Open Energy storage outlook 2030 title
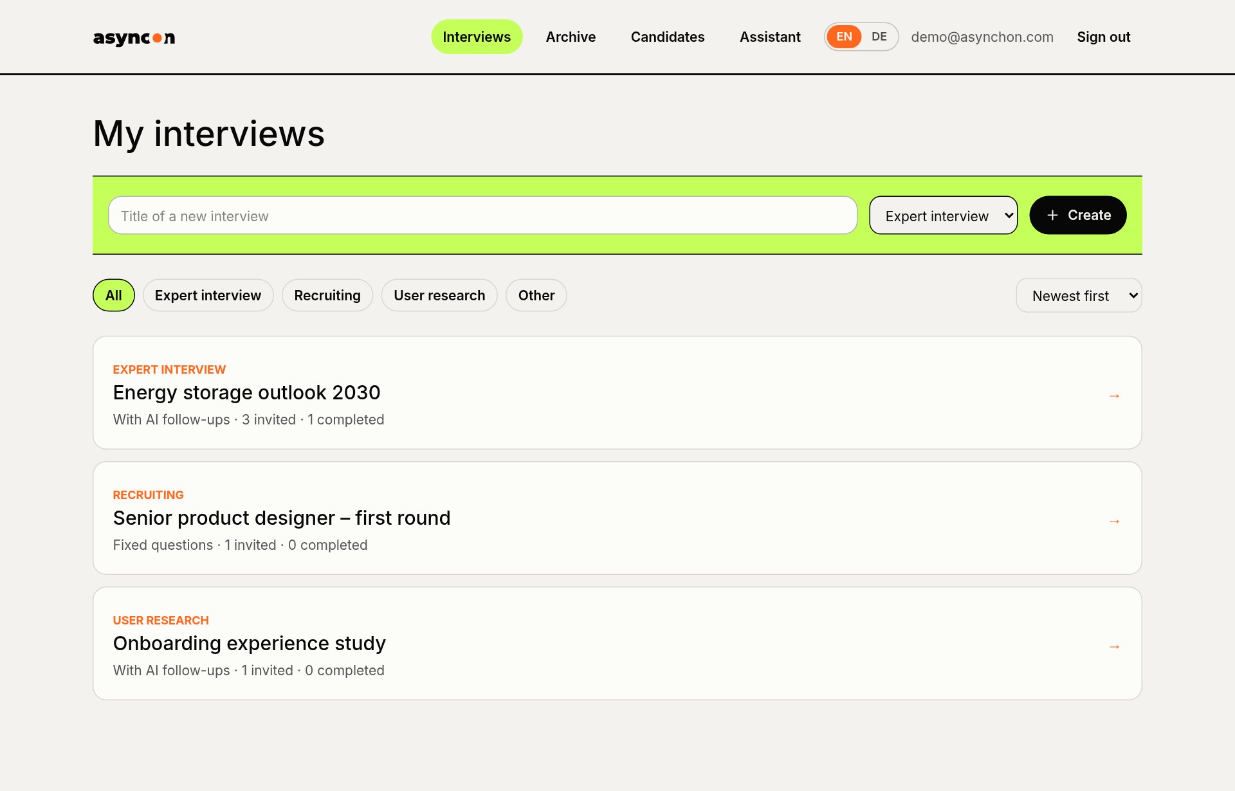Image resolution: width=1235 pixels, height=791 pixels. tap(247, 392)
